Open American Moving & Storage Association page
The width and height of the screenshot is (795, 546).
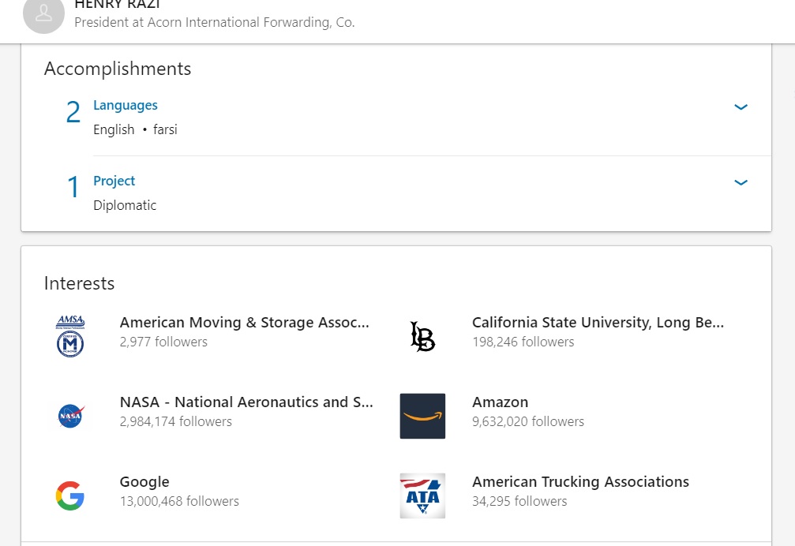pos(244,323)
